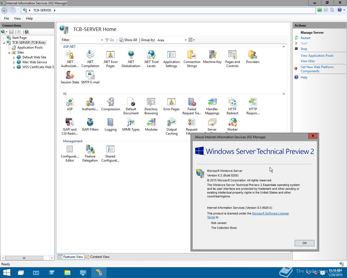Open the View menu

coord(17,18)
